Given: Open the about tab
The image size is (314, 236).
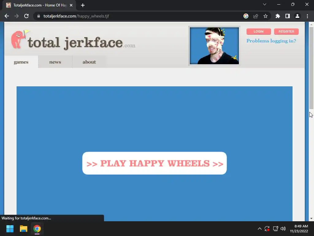Looking at the screenshot, I should pos(89,62).
